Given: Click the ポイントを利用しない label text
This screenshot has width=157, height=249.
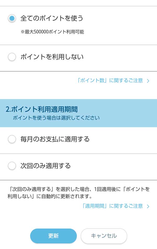Looking at the screenshot, I should point(52,57).
